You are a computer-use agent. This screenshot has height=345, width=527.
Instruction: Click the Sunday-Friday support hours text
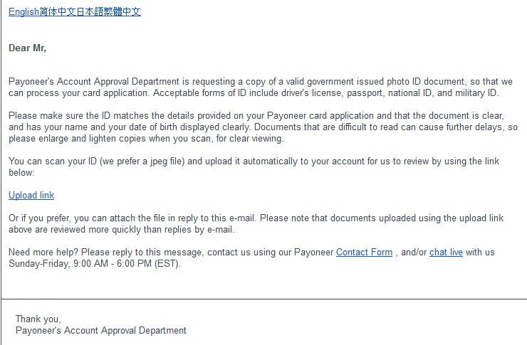tap(95, 264)
